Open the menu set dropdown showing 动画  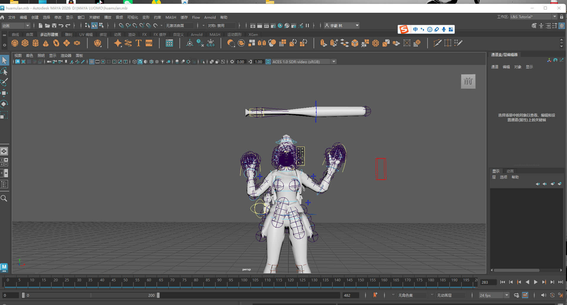click(16, 26)
